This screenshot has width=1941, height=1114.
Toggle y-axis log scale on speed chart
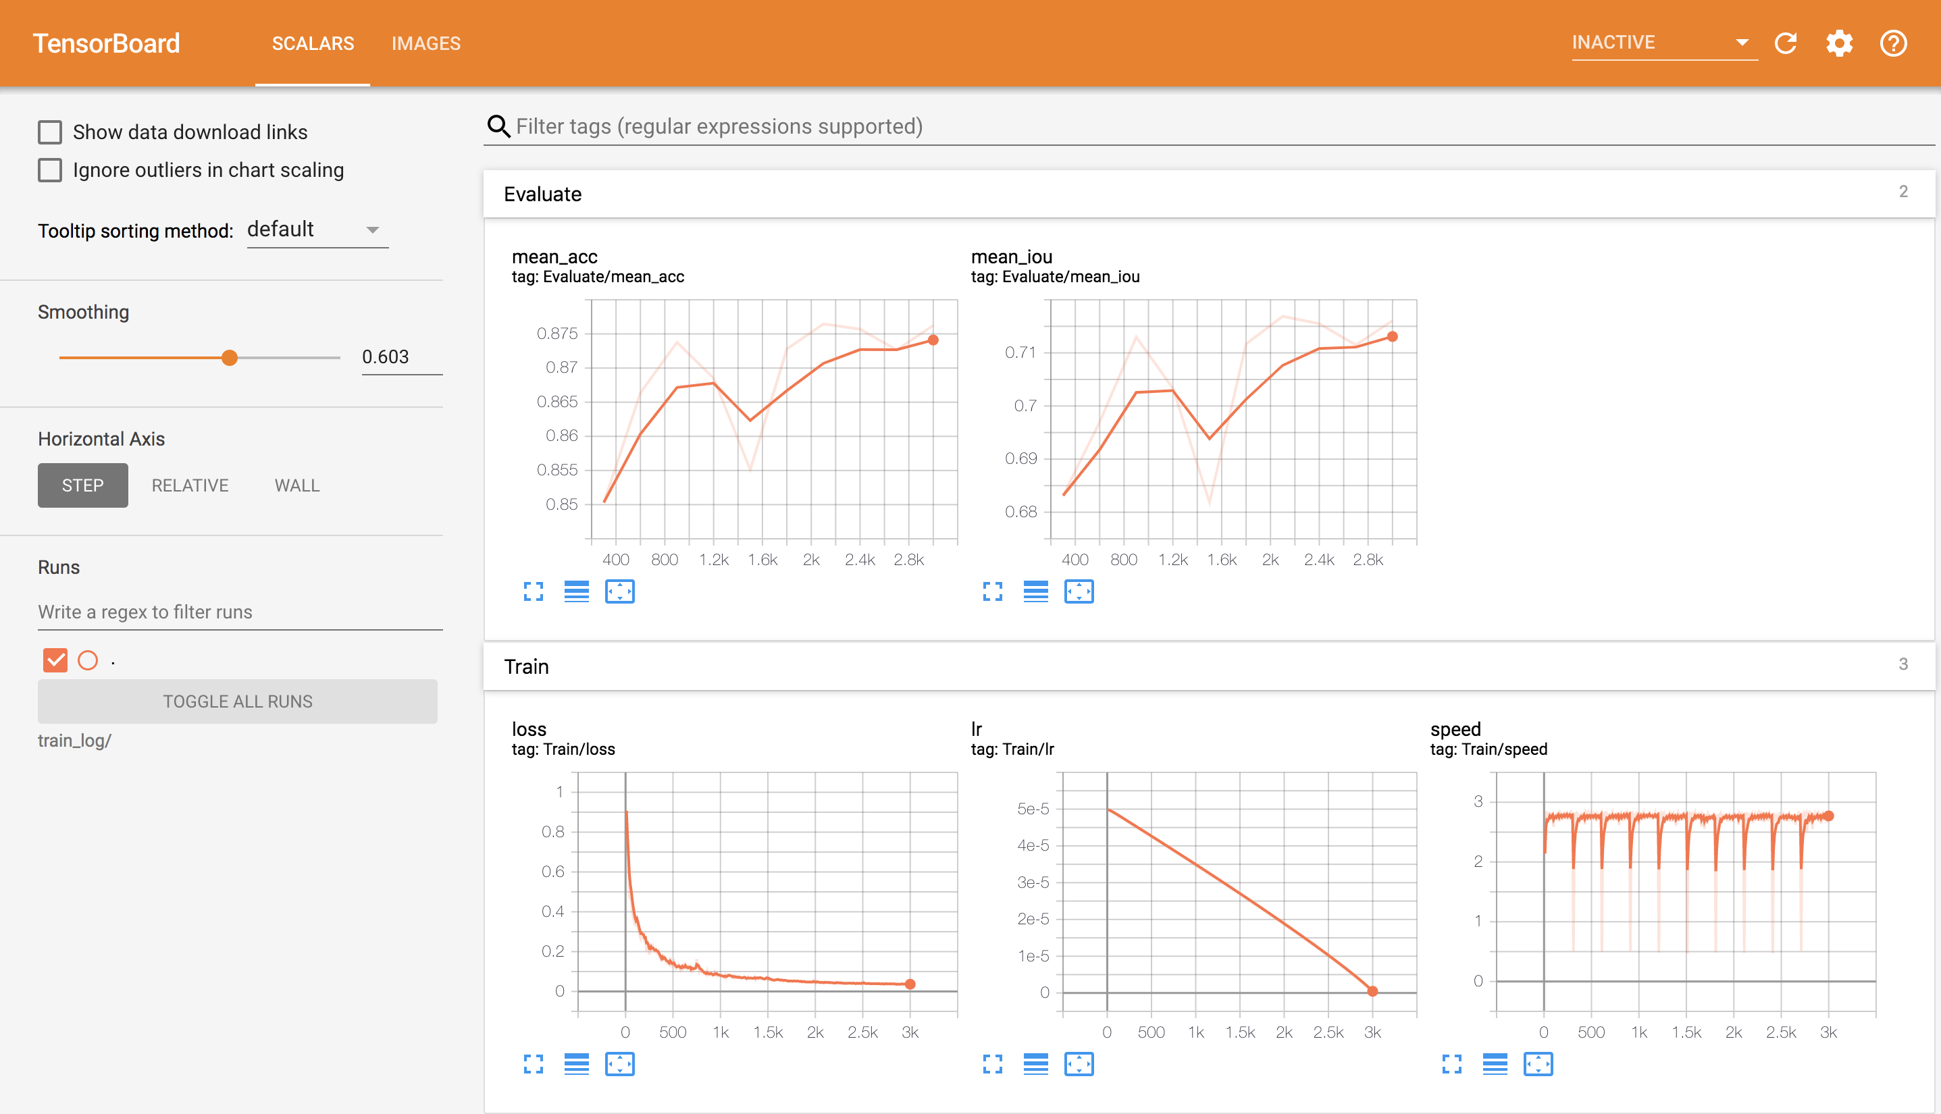pyautogui.click(x=1495, y=1064)
